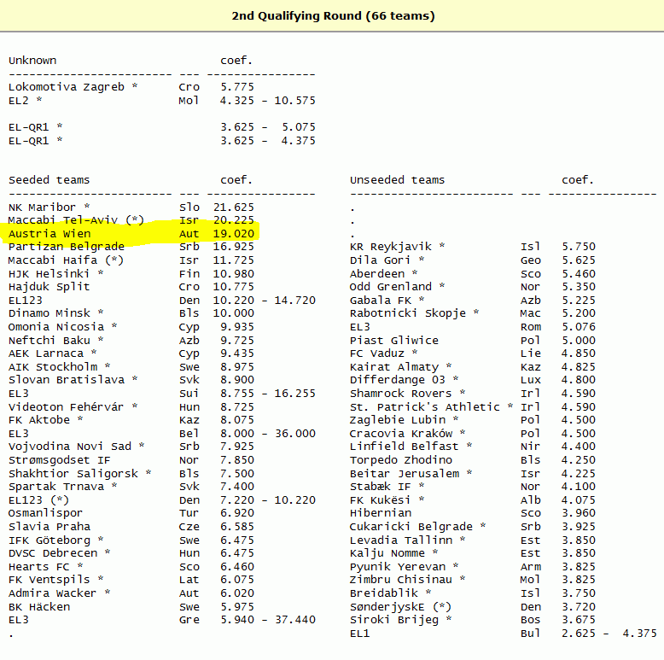The image size is (664, 660).
Task: Select 'NK Maribor' team name
Action: tap(43, 207)
